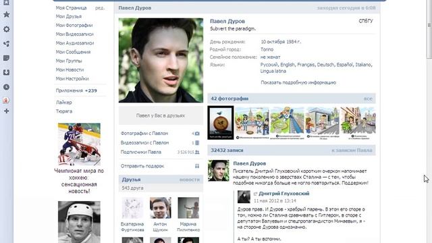Image resolution: width=432 pixels, height=243 pixels.
Task: Click новости link in Друзья header
Action: 189,180
